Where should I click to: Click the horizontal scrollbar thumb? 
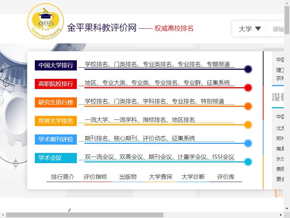click(x=85, y=215)
